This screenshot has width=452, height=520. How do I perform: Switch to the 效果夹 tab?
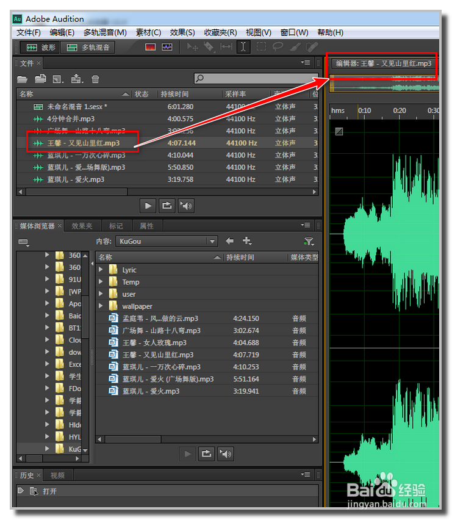(82, 226)
